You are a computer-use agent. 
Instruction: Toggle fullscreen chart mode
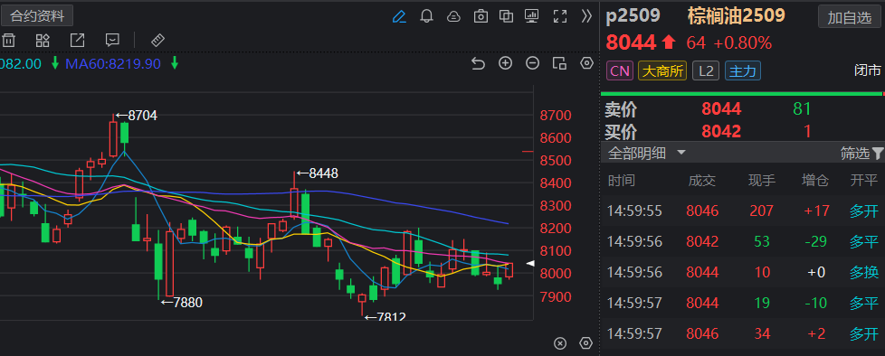pyautogui.click(x=559, y=16)
